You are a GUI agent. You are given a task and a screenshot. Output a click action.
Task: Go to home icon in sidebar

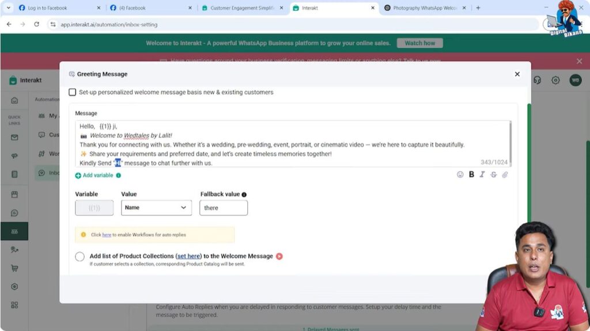14,100
